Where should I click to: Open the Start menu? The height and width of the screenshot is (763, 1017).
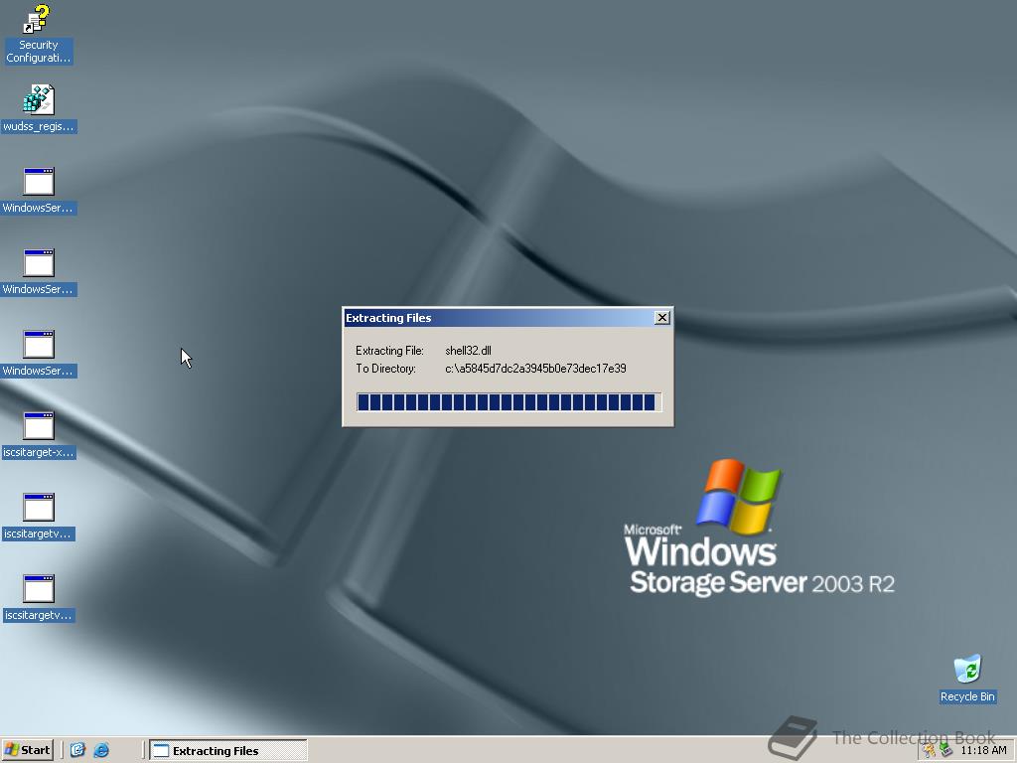(27, 750)
